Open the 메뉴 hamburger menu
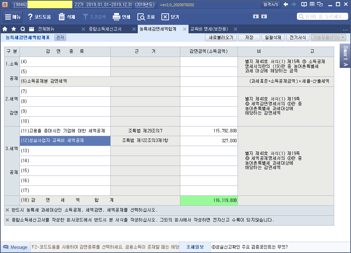The image size is (351, 253). pyautogui.click(x=13, y=17)
